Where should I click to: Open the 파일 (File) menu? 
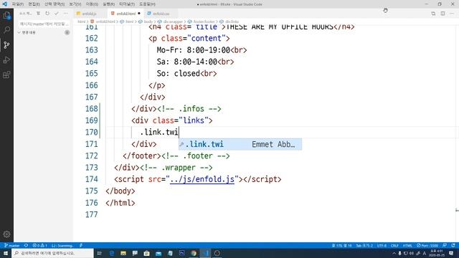(17, 4)
